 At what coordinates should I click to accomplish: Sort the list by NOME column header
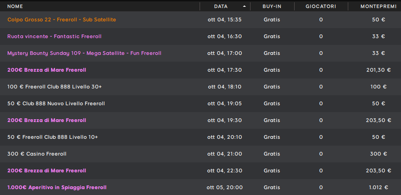[15, 6]
